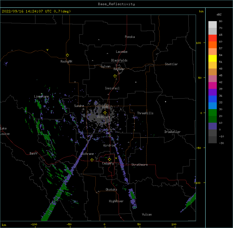
Task: Click the Limestone map label
Action: [x=41, y=96]
